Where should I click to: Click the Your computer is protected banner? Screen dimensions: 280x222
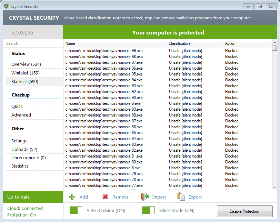coord(170,32)
